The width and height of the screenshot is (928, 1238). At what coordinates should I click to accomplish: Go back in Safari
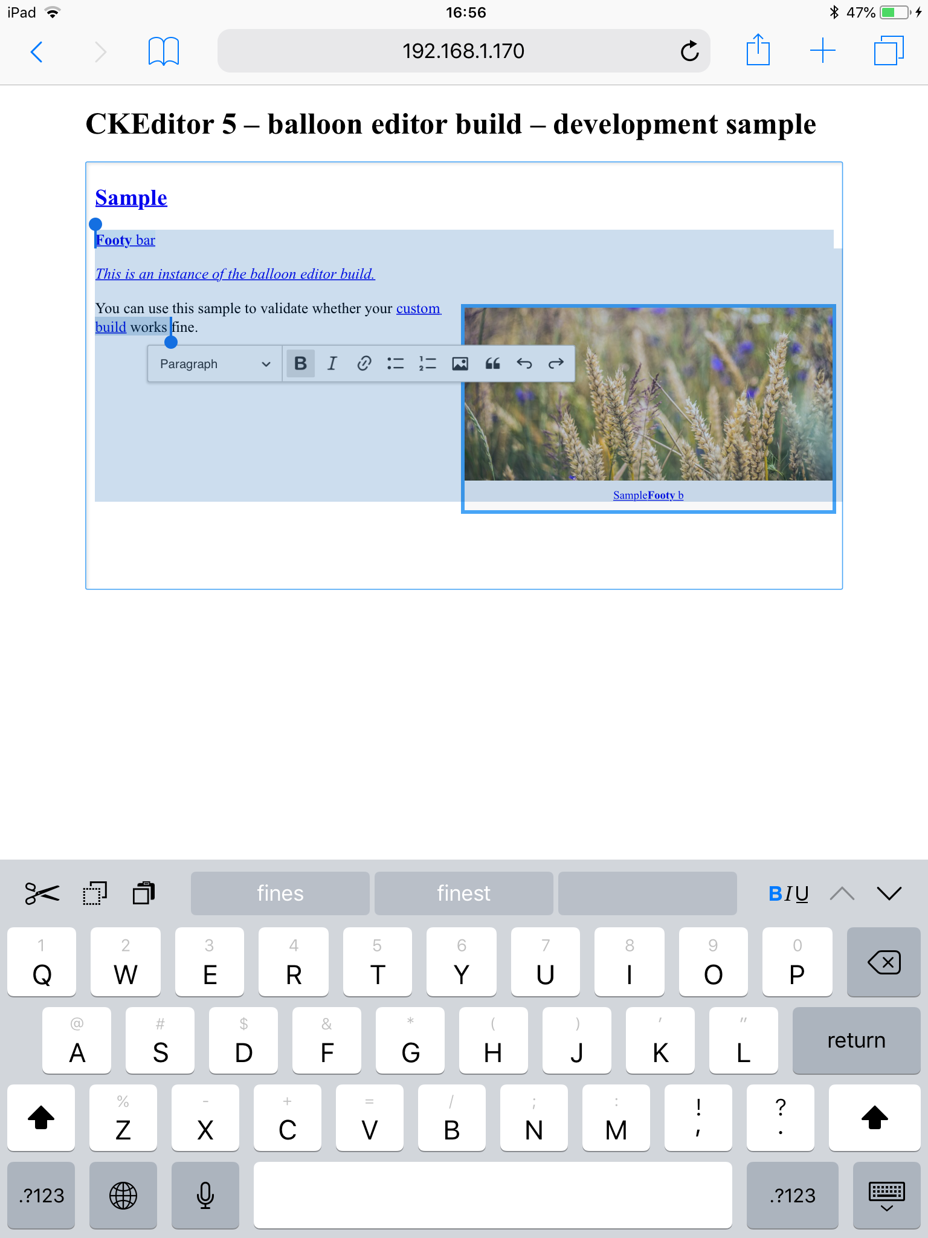[37, 52]
